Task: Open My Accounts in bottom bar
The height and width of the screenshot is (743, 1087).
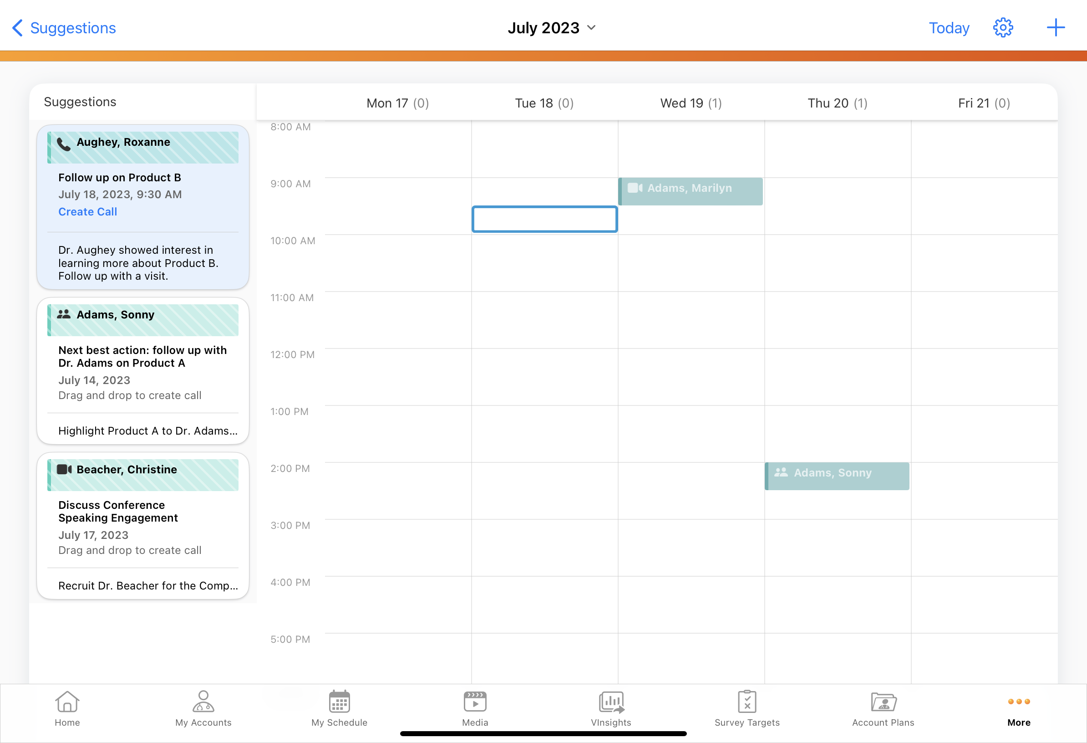Action: pyautogui.click(x=203, y=708)
